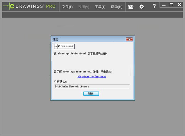Image resolution: width=185 pixels, height=136 pixels.
Task: Open the 视图(V) menu
Action: pyautogui.click(x=84, y=7)
